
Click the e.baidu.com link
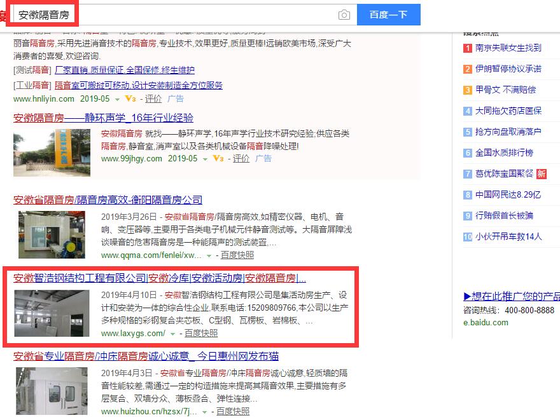486,323
